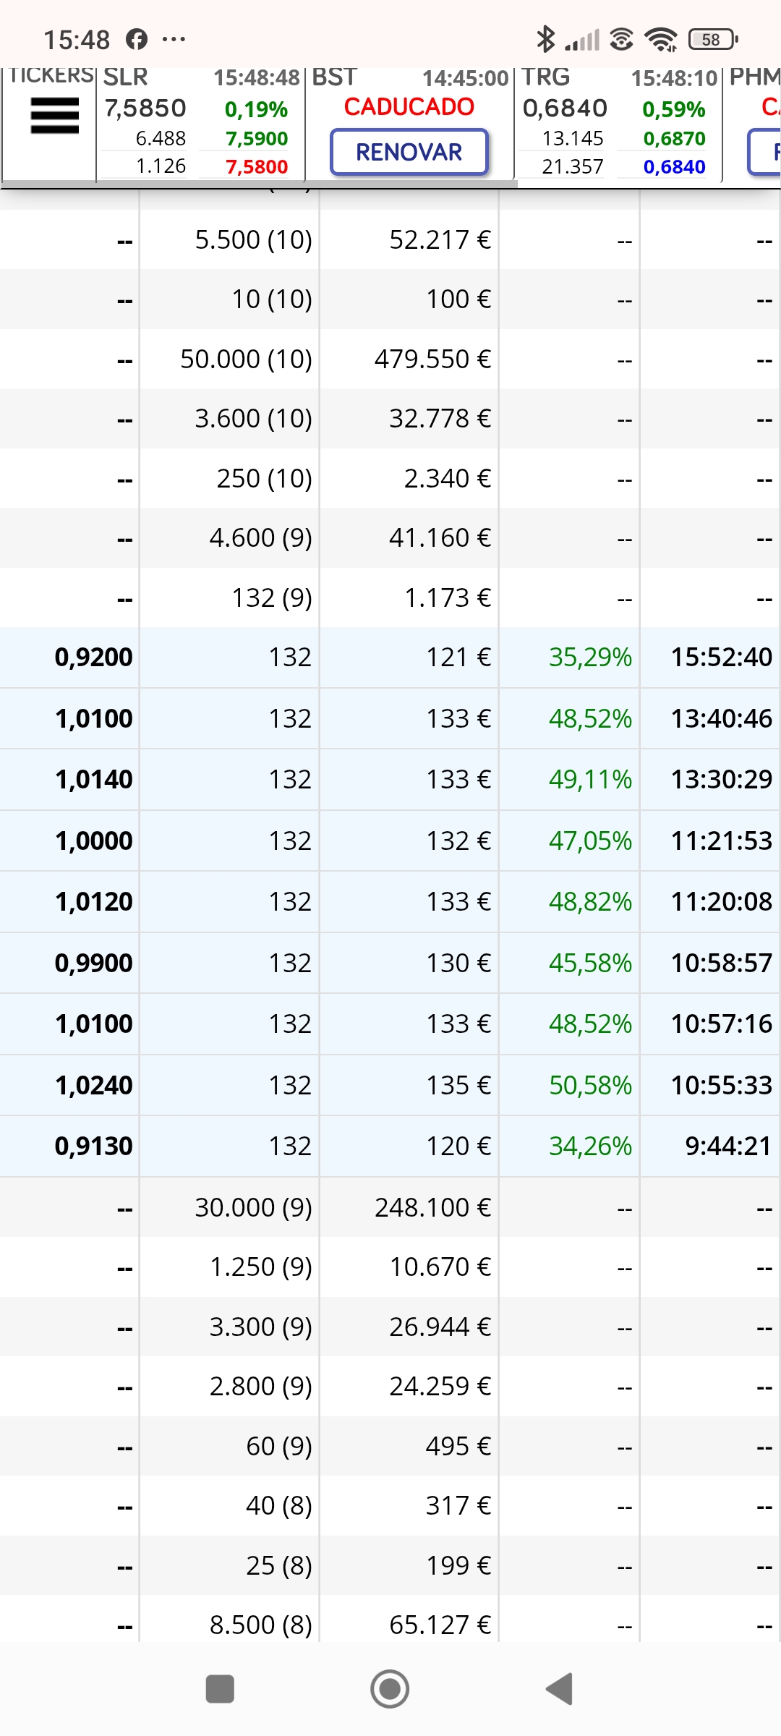Tap the Bluetooth status icon

545,39
